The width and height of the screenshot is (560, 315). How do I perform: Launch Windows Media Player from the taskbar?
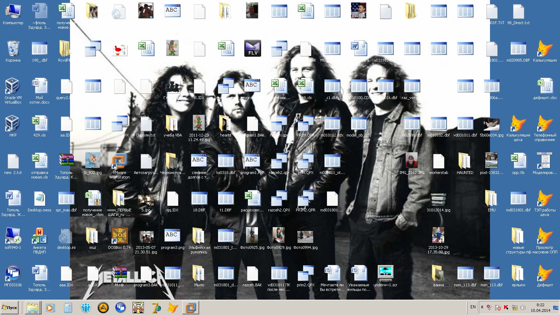50,308
